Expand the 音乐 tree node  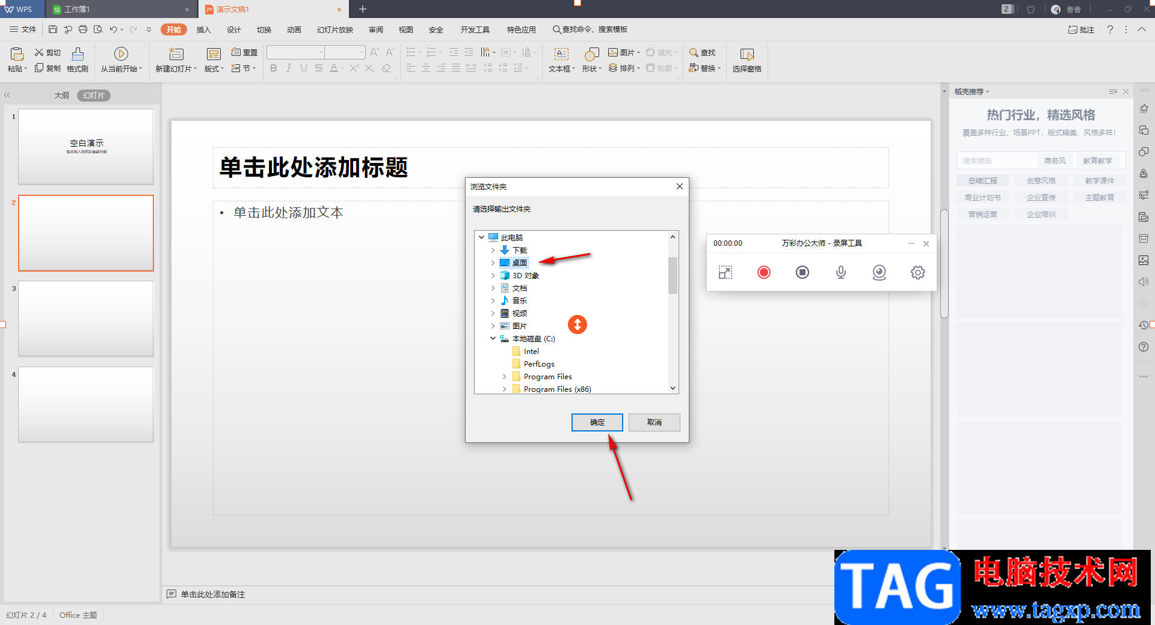coord(493,301)
